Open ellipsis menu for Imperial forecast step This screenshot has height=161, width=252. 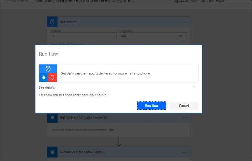(185, 118)
